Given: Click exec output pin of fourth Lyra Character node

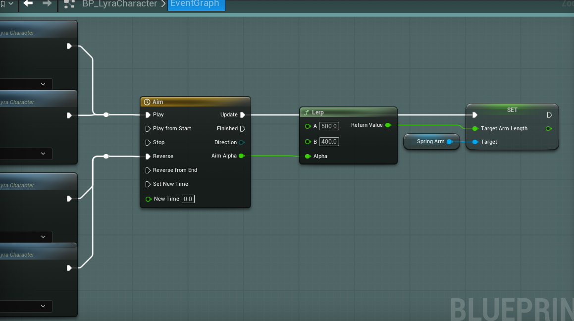Looking at the screenshot, I should point(69,268).
